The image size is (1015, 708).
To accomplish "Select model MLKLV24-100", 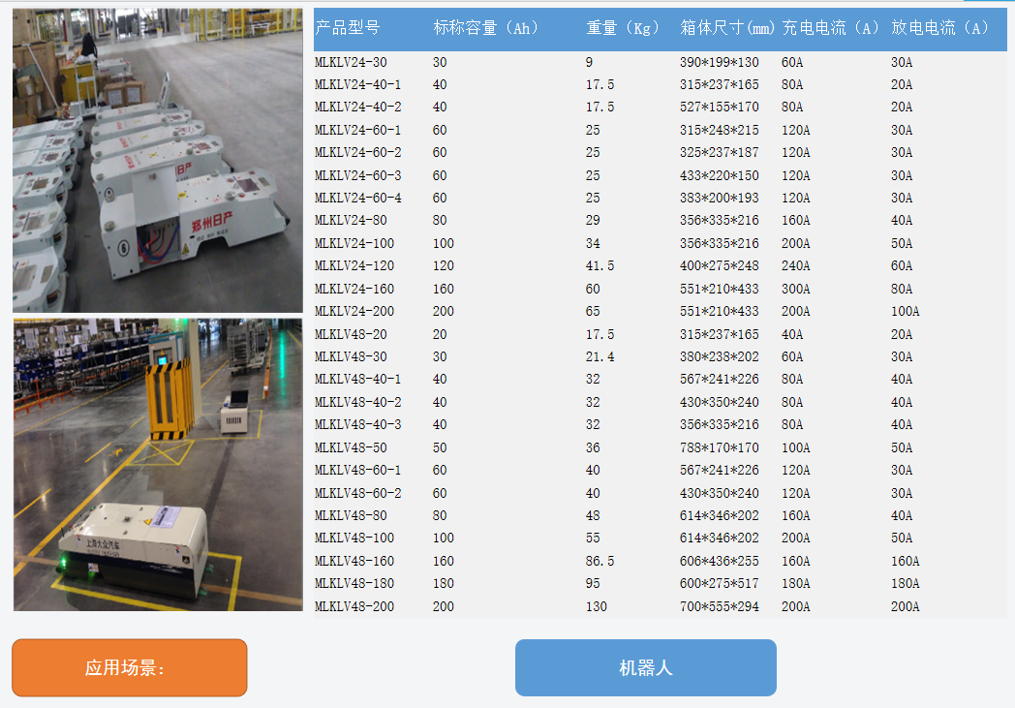I will tap(354, 243).
